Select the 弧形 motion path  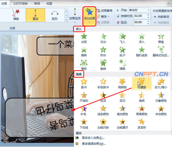tap(55, 15)
